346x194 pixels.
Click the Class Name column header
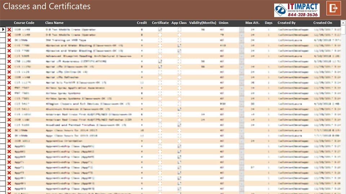tap(54, 23)
